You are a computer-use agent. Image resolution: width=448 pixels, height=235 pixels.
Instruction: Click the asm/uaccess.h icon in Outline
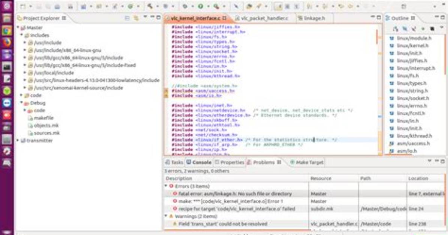pos(392,143)
